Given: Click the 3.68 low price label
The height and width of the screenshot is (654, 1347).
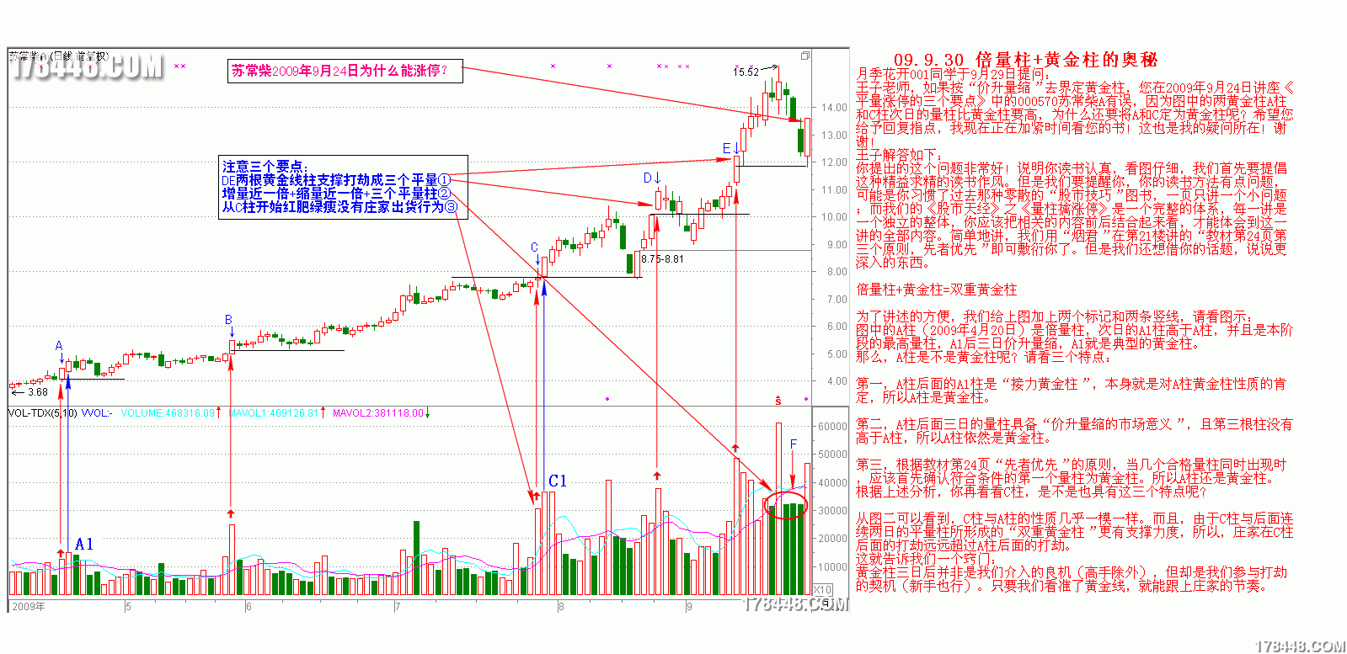Looking at the screenshot, I should click(x=38, y=392).
